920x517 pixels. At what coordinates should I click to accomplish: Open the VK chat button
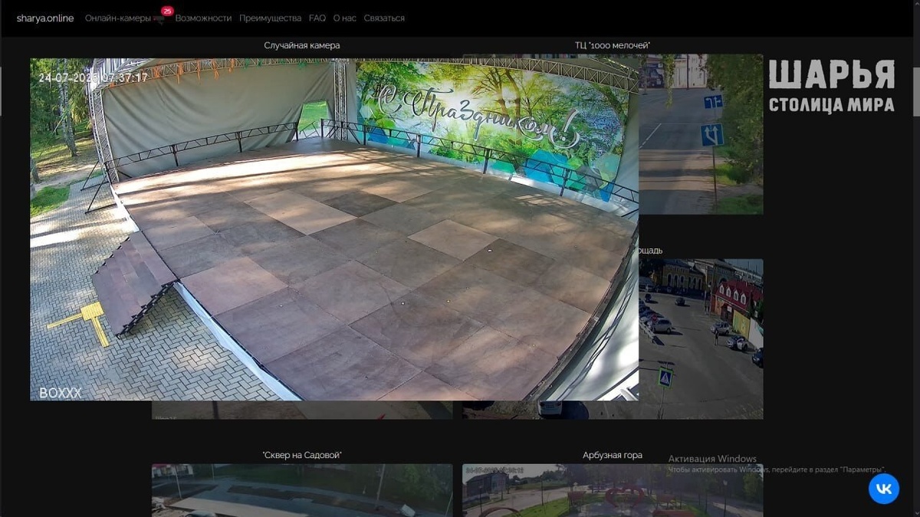(x=884, y=489)
